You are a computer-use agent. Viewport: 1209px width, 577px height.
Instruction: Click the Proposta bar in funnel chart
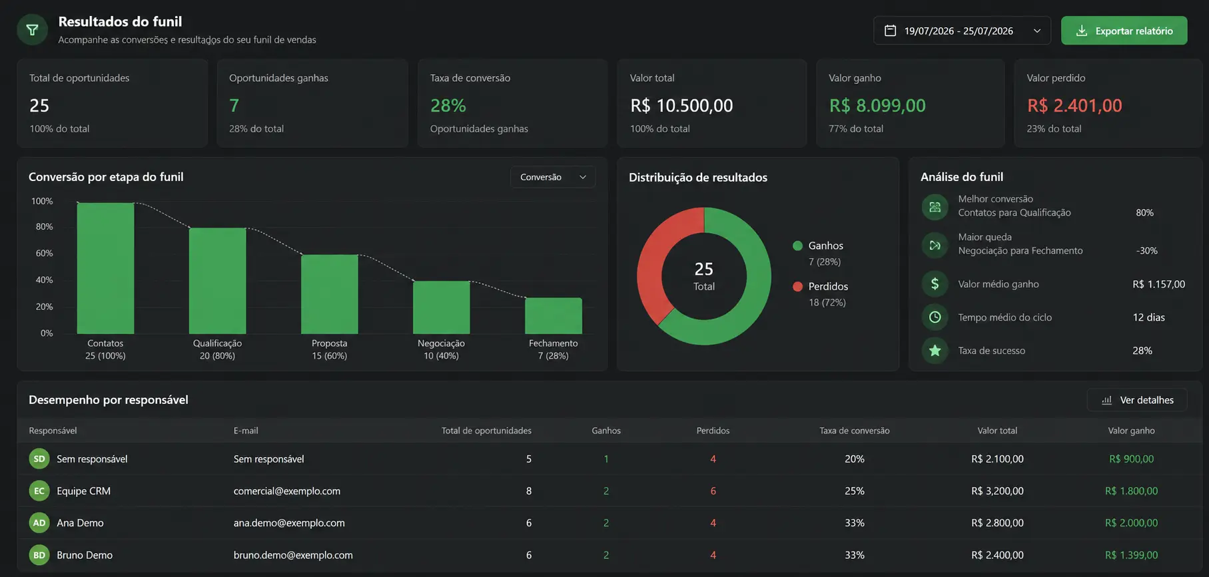pos(329,294)
